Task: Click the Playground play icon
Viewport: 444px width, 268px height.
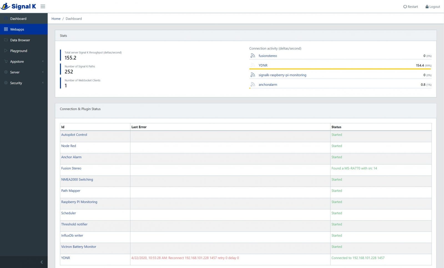Action: 6,51
